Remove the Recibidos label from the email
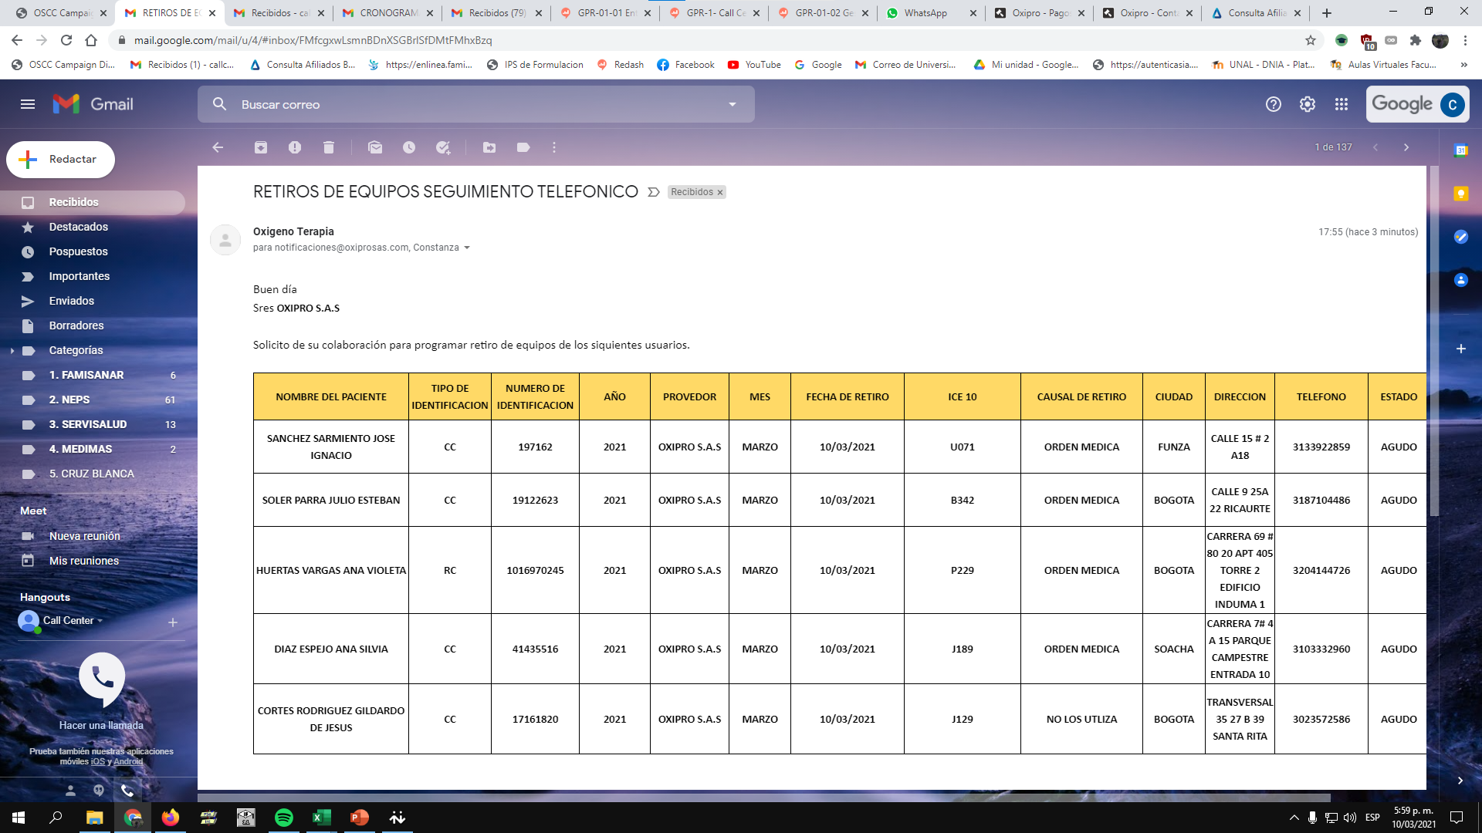 pos(720,193)
